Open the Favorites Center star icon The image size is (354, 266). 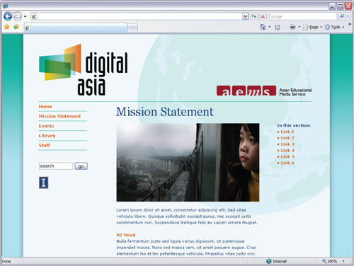coord(7,27)
